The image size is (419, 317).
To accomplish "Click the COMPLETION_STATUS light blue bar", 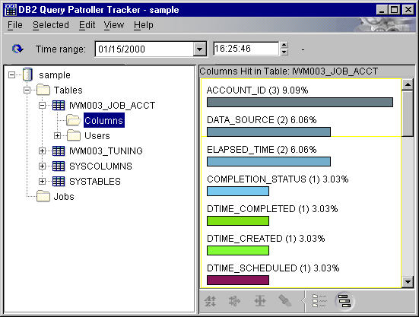I will tap(238, 192).
